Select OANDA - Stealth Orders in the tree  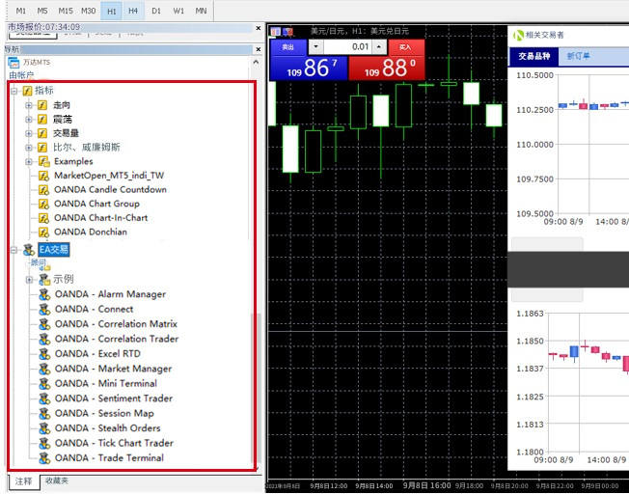[107, 428]
